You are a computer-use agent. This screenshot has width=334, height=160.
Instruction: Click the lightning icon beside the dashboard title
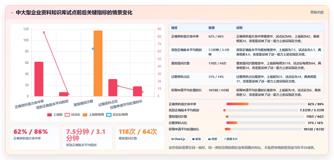(12, 13)
